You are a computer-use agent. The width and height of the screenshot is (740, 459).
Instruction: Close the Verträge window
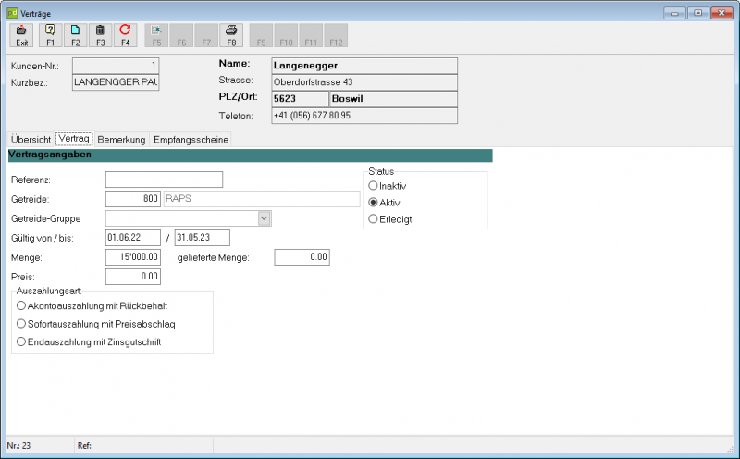point(721,13)
